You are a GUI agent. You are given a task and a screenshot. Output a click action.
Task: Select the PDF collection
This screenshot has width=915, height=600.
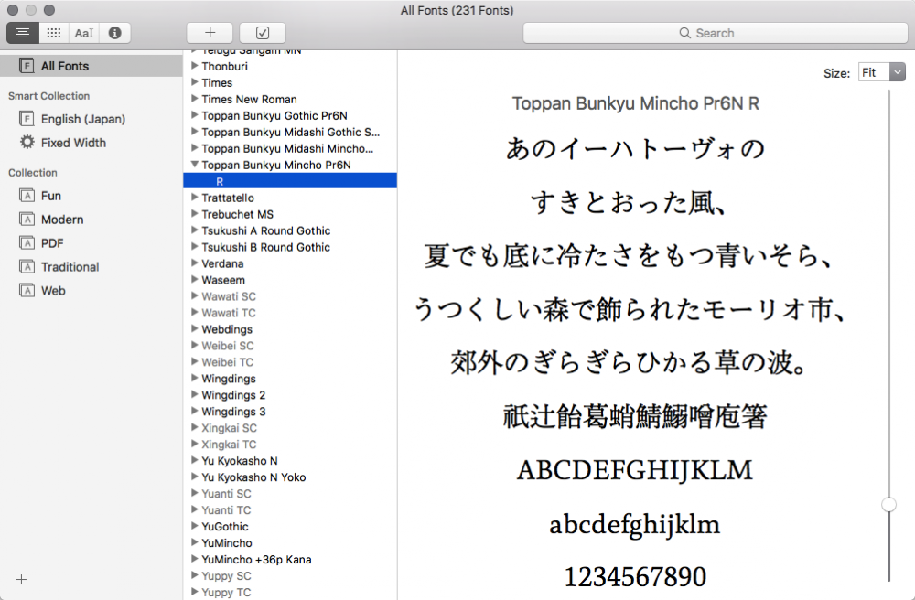point(52,243)
